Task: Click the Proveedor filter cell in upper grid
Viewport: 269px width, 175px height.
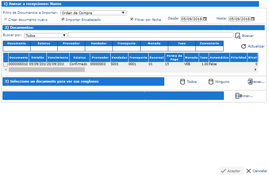Action: pyautogui.click(x=71, y=49)
